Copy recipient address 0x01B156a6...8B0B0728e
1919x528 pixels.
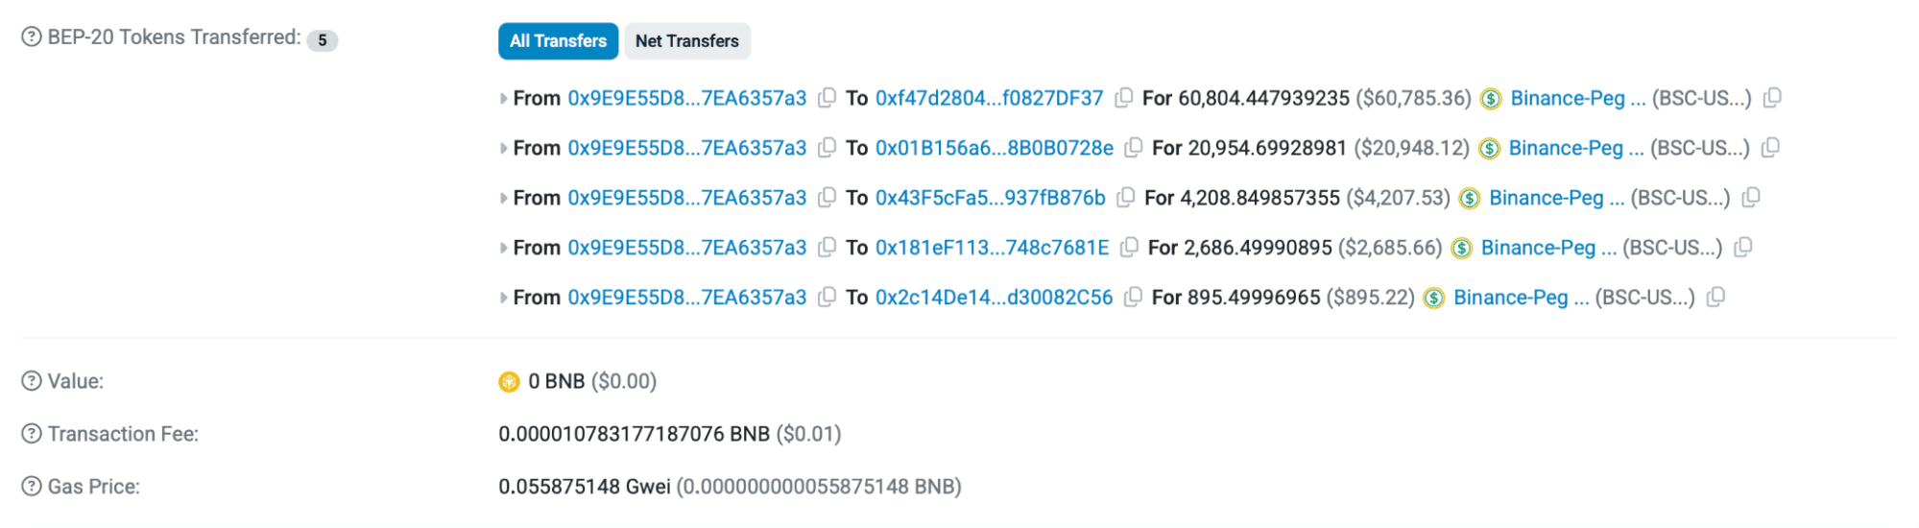[1134, 148]
